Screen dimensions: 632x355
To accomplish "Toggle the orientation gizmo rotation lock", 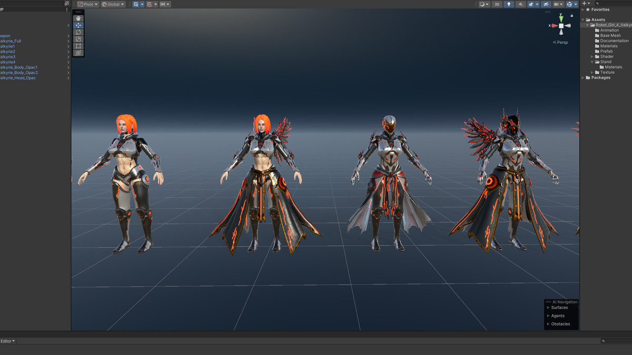I will [571, 15].
